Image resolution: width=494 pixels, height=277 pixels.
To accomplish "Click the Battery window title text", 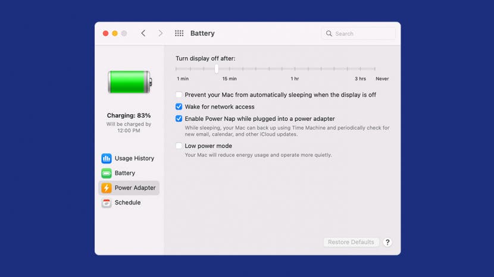I will pos(202,33).
